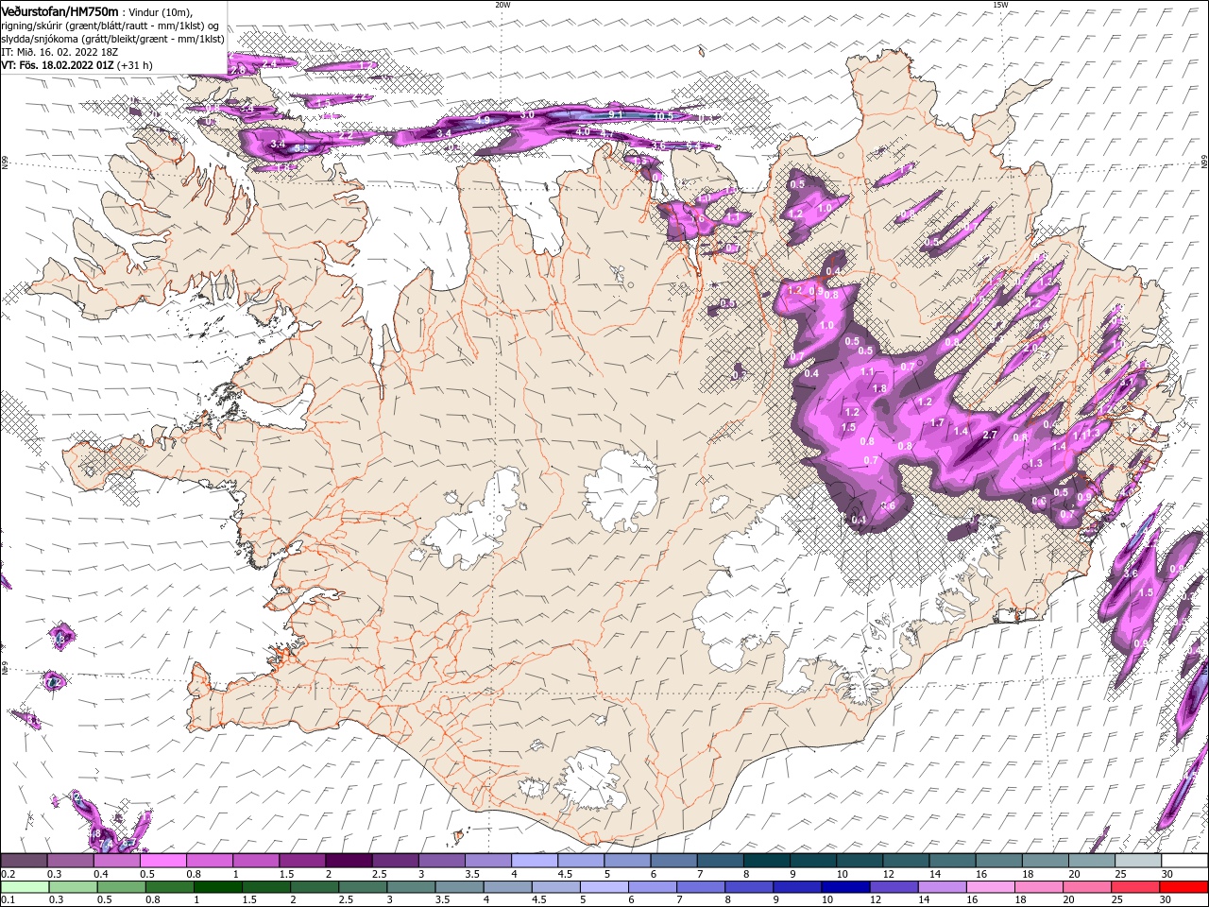Select bright pink 0.5 swatch in upper scale
This screenshot has width=1209, height=907.
pyautogui.click(x=162, y=861)
